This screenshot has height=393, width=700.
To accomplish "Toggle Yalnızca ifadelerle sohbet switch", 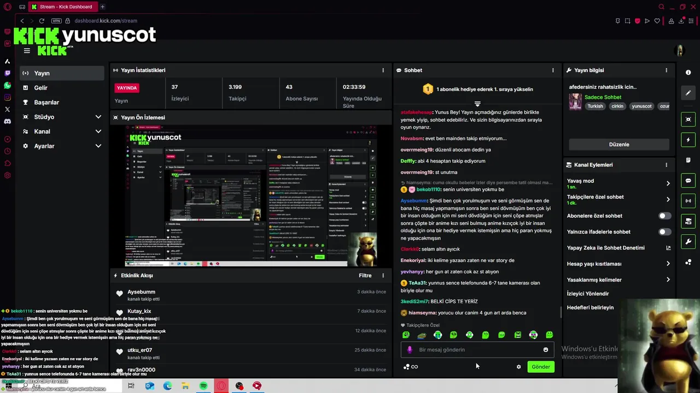I will [x=664, y=232].
